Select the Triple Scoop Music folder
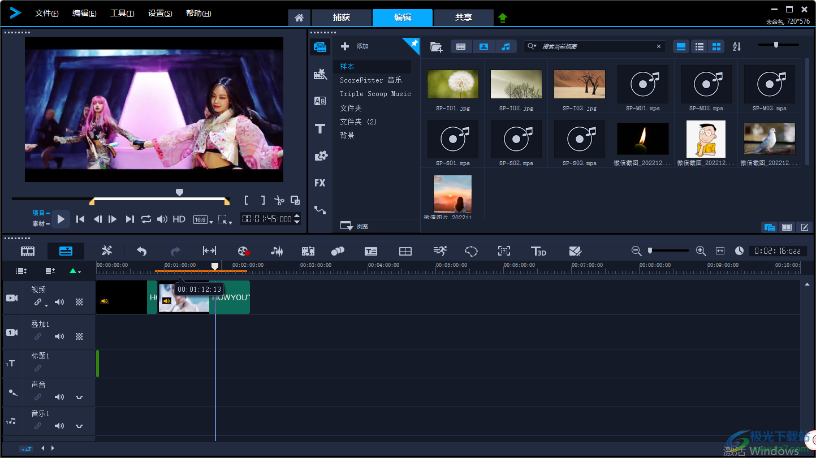This screenshot has width=816, height=458. coord(375,94)
